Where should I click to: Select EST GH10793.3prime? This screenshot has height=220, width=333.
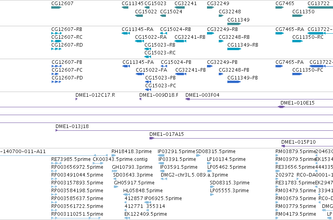point(132,167)
